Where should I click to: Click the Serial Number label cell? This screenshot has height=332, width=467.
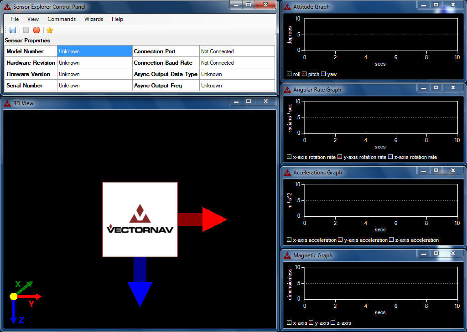point(31,85)
